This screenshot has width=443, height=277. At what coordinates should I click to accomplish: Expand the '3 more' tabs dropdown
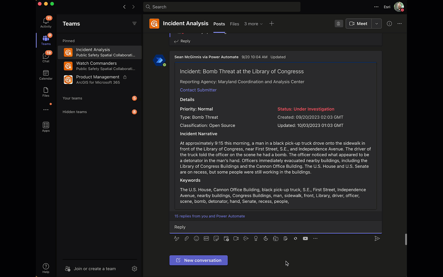253,24
